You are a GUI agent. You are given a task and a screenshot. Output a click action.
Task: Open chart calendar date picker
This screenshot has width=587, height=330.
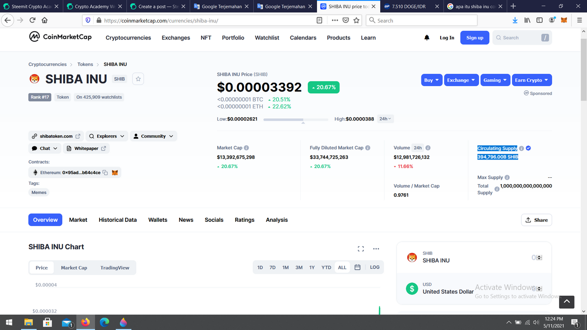(x=358, y=267)
